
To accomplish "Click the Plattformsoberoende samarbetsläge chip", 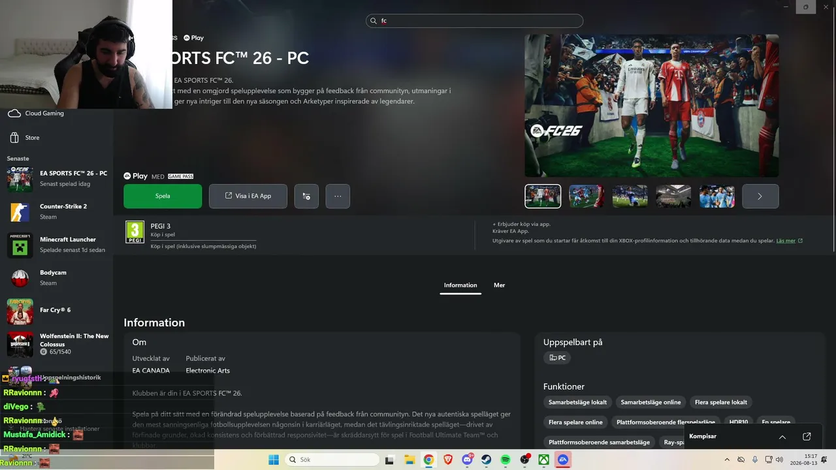I will tap(599, 443).
